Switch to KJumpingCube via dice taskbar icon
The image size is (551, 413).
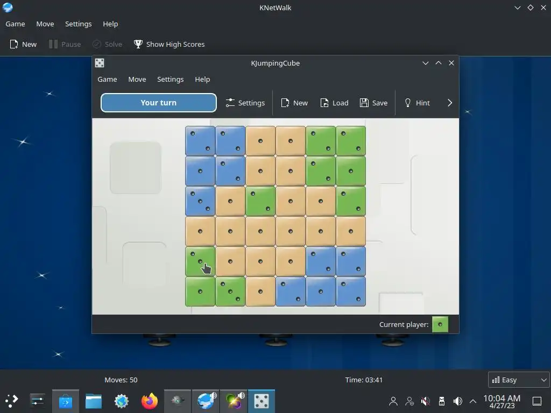pyautogui.click(x=262, y=401)
